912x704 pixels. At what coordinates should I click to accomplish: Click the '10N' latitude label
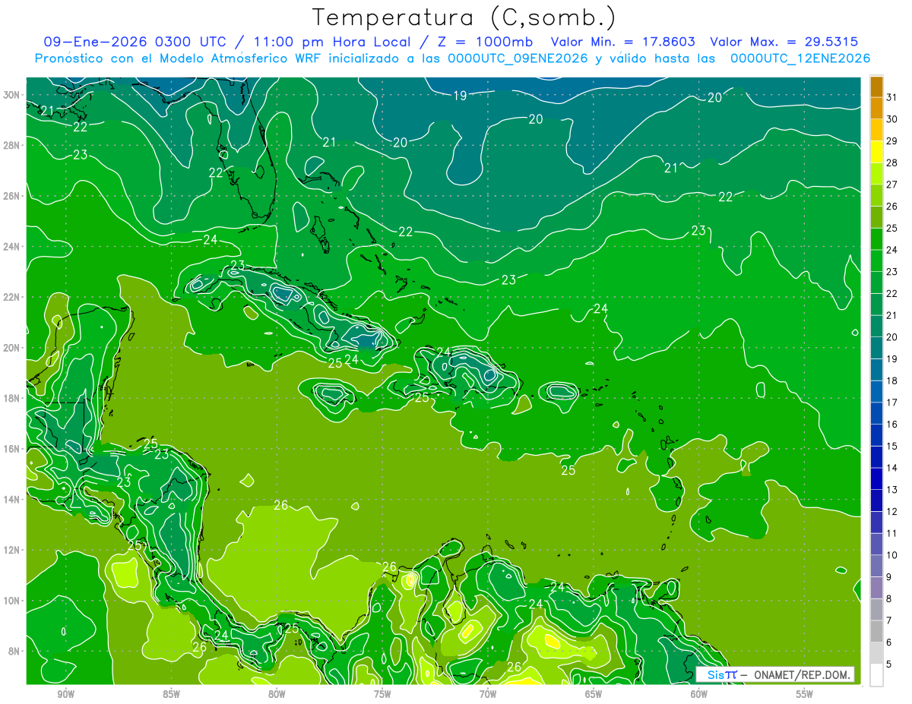[13, 601]
